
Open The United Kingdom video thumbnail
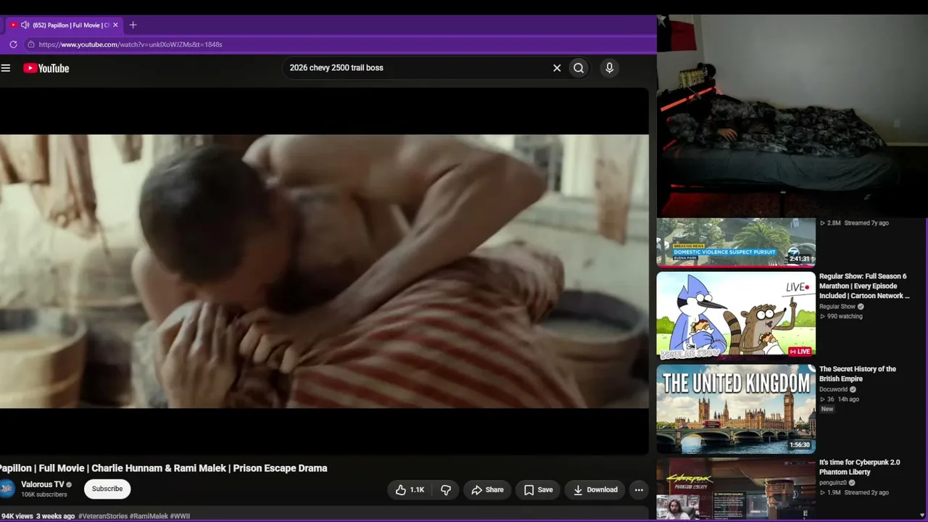click(x=736, y=409)
